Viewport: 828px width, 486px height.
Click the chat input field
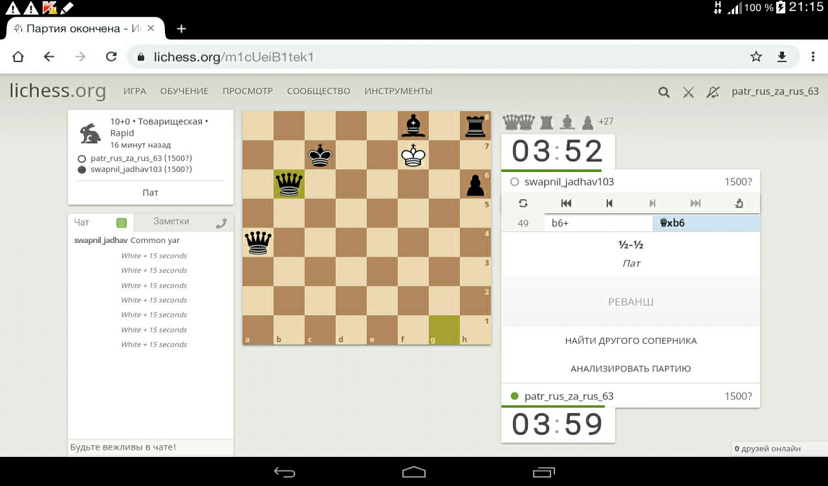[151, 447]
